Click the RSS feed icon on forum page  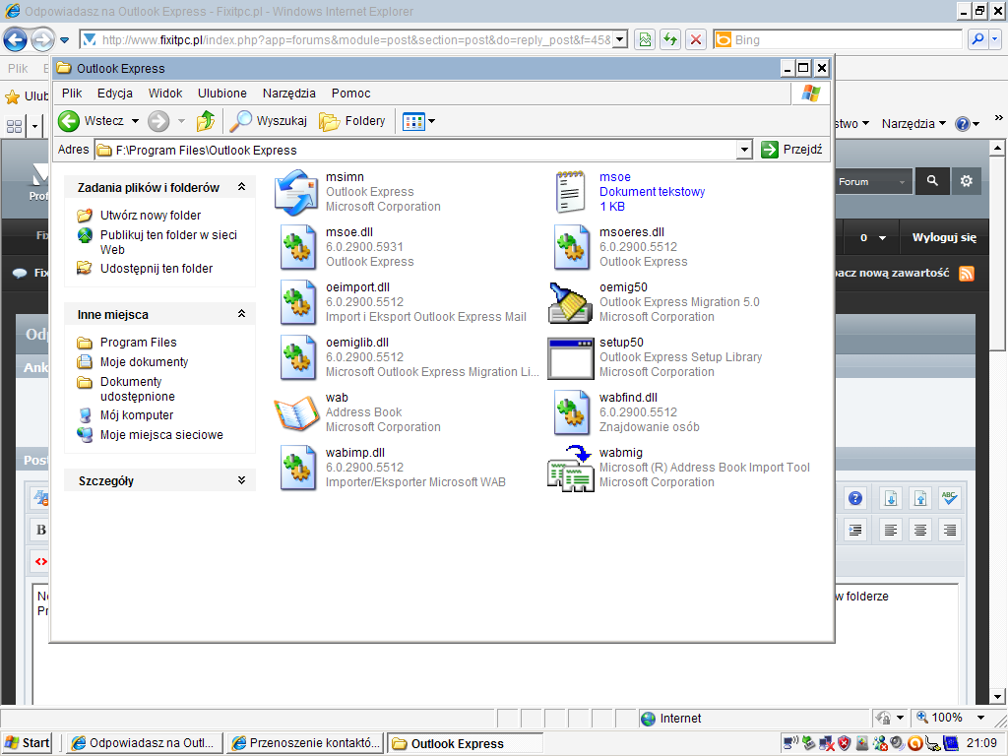[967, 274]
